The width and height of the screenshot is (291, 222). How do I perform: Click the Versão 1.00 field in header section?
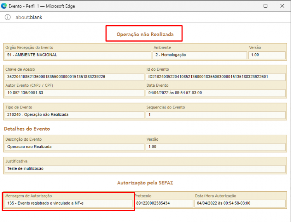267,55
